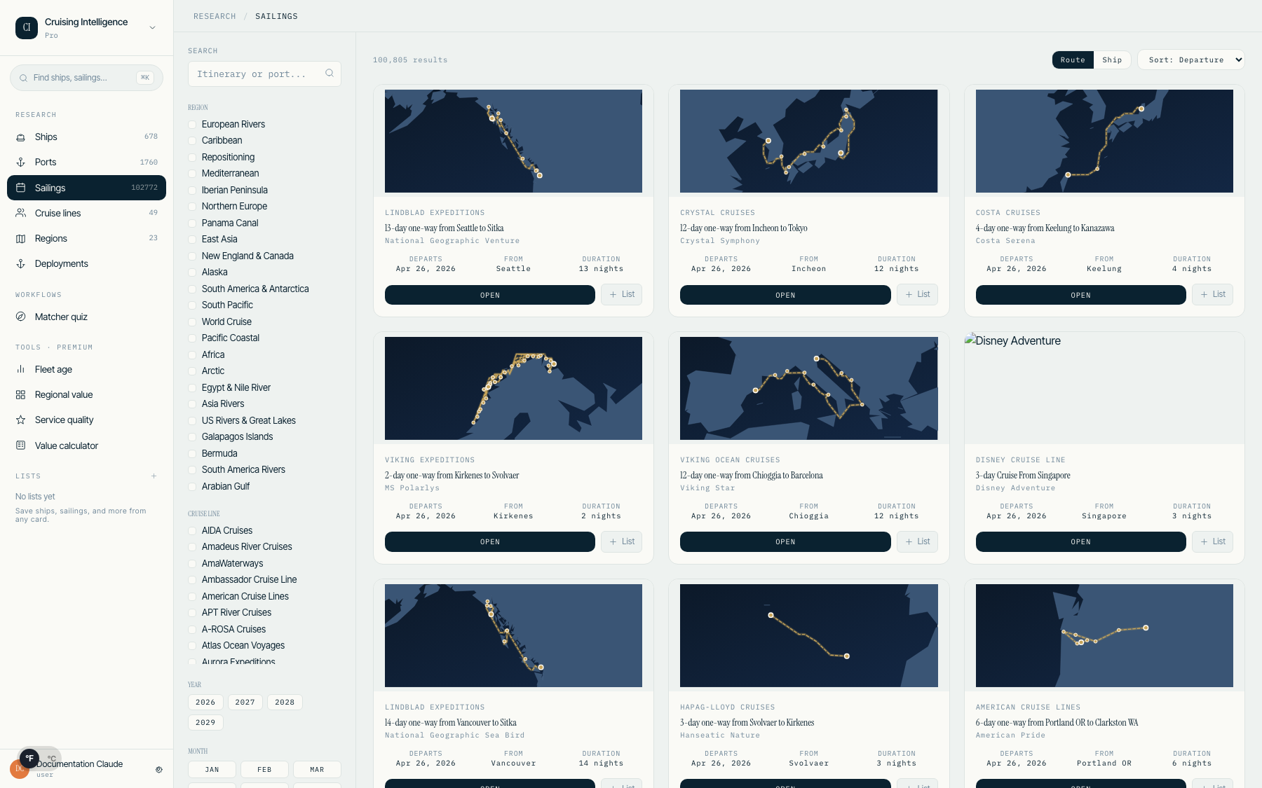
Task: Open the Incheon to Tokyo sailing
Action: (x=785, y=295)
